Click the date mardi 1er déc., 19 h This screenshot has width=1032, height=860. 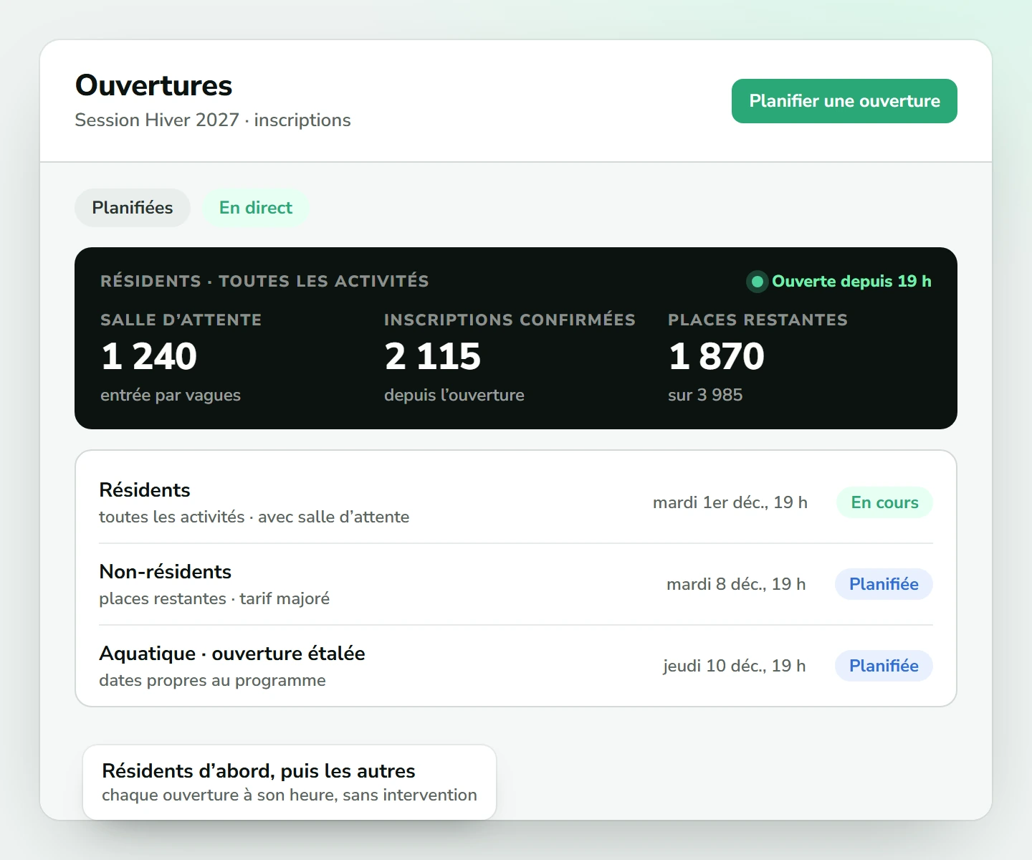[x=730, y=502]
